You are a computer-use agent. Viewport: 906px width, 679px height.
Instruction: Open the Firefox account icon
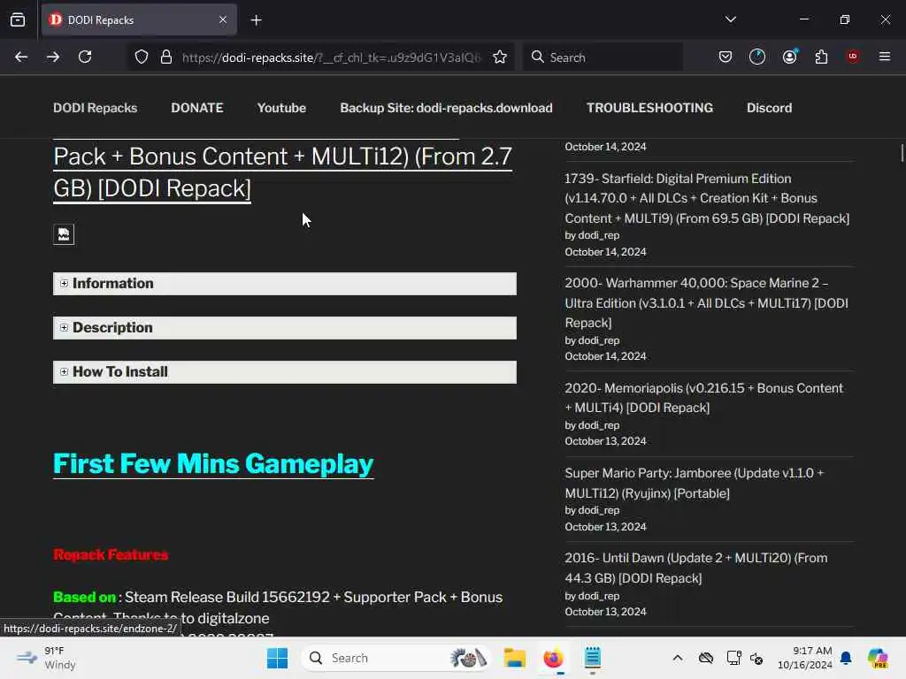pos(790,57)
